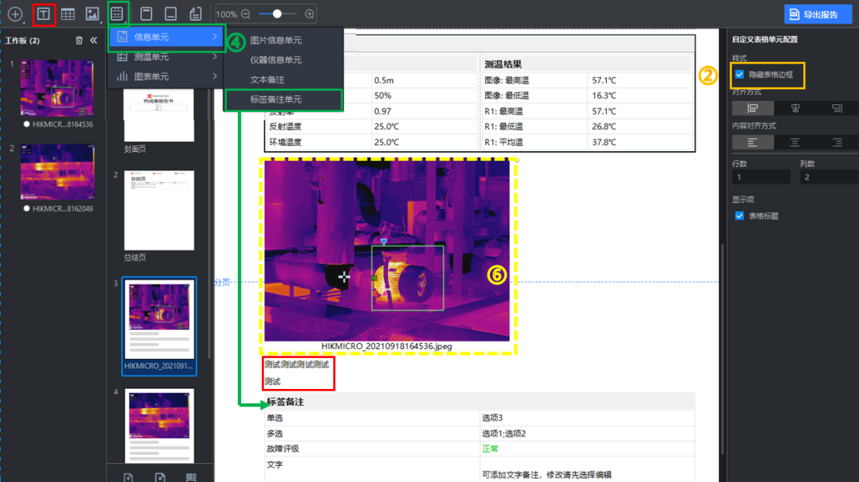The width and height of the screenshot is (859, 482).
Task: Select the left alignment icon under 对齐方式
Action: (x=752, y=108)
